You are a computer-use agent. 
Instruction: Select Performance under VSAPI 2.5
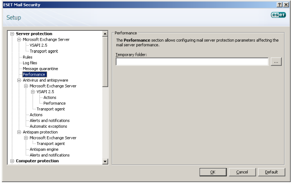click(54, 103)
